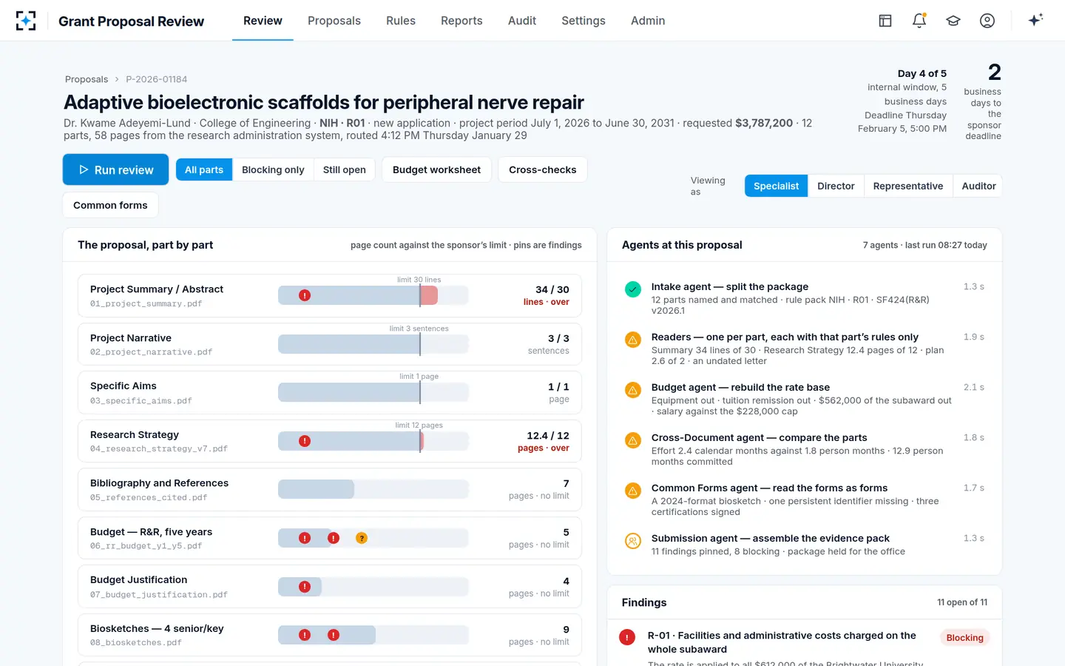Open the Budget worksheet
This screenshot has width=1065, height=666.
coord(436,169)
